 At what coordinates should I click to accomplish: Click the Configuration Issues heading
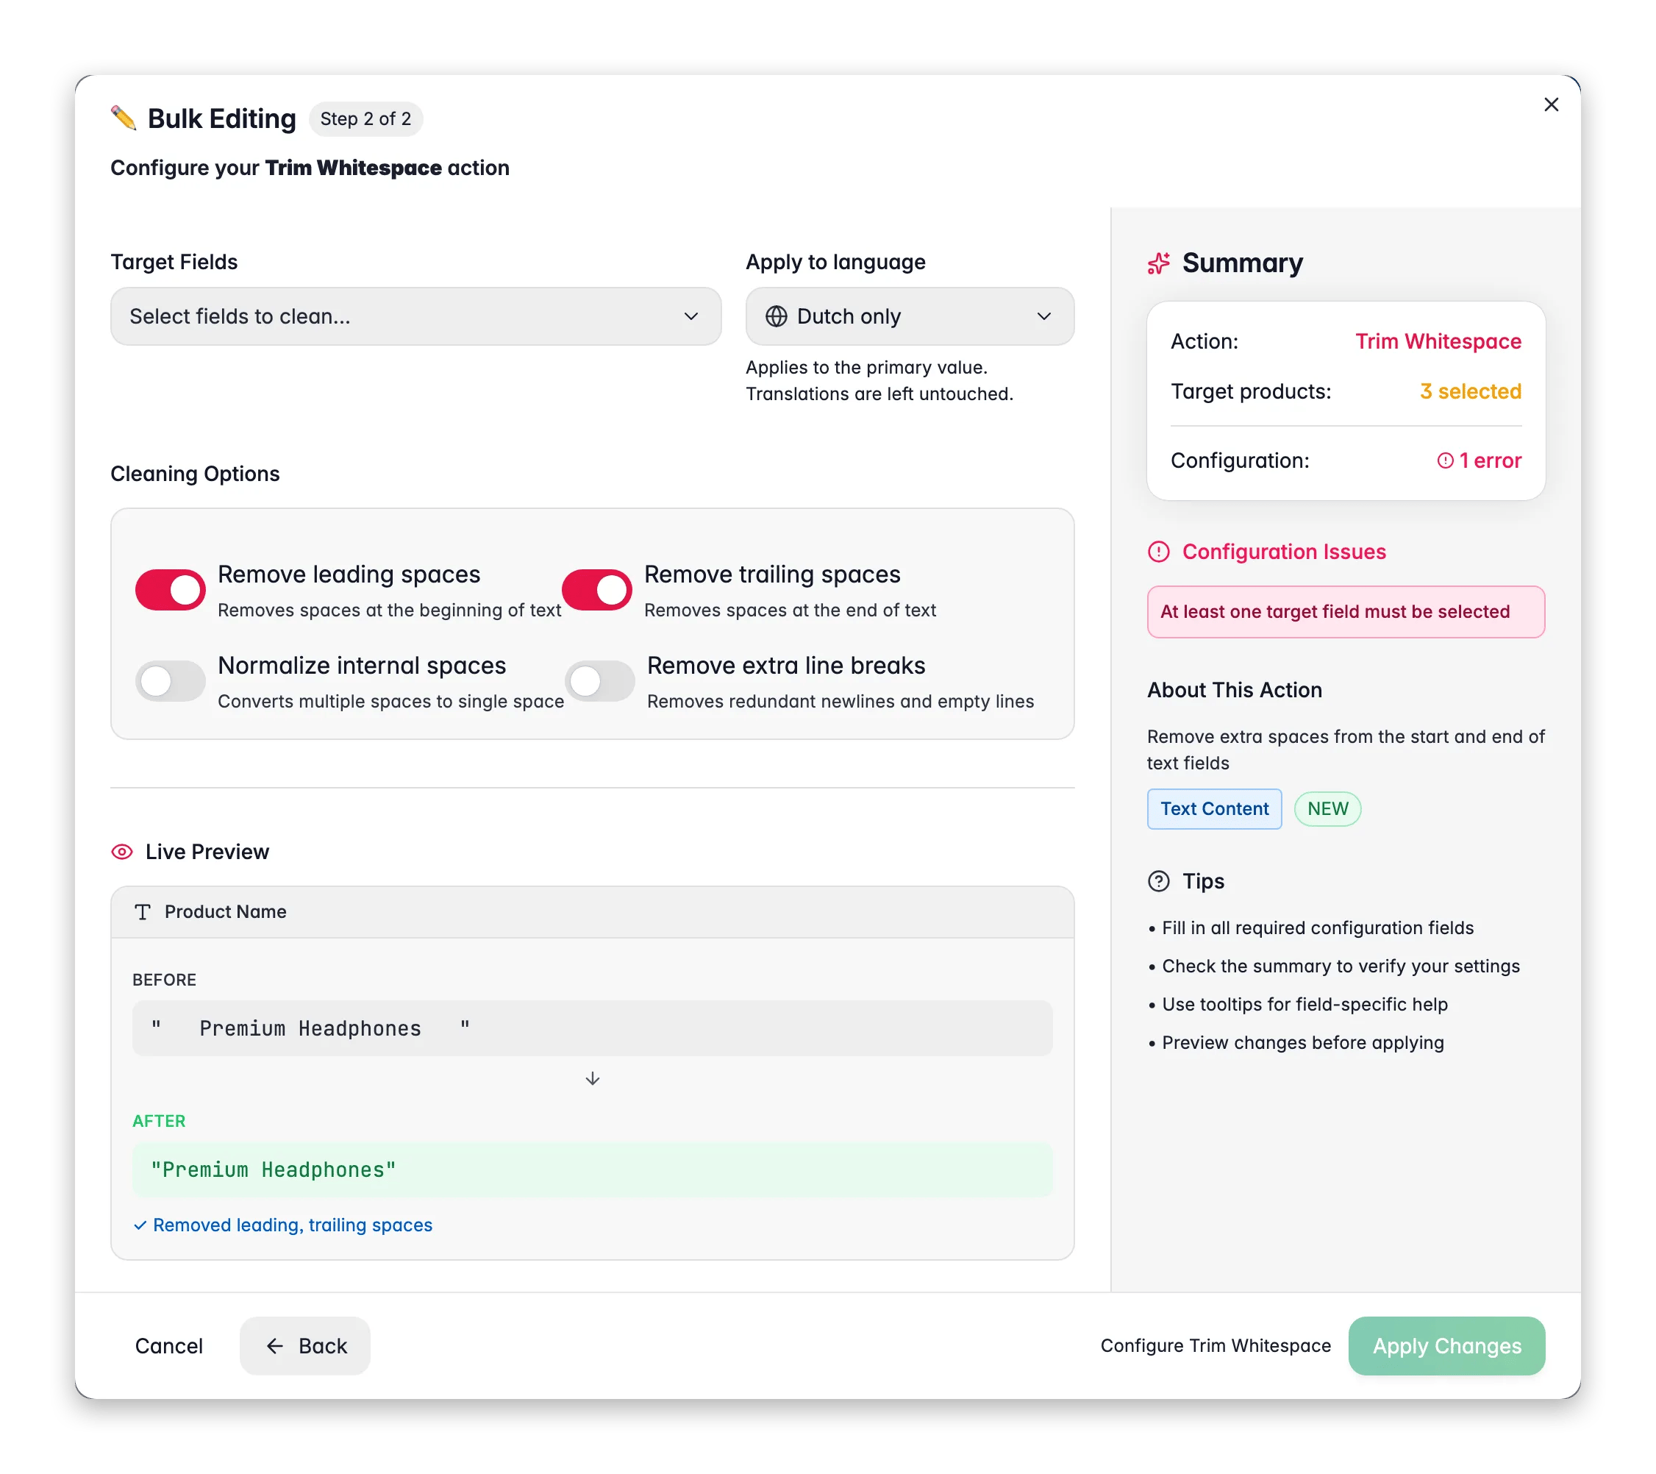(1284, 552)
